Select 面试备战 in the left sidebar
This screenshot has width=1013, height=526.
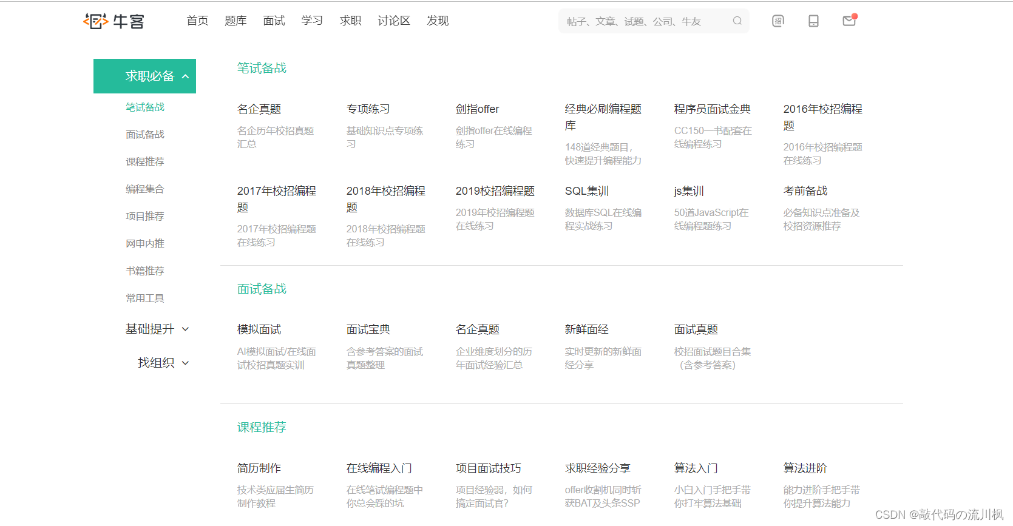tap(145, 135)
